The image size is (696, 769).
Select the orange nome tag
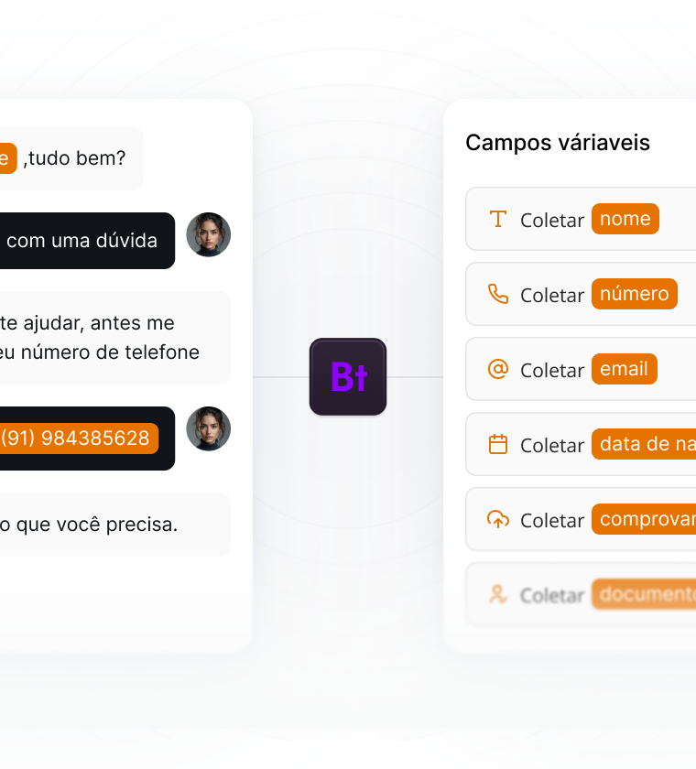click(625, 219)
